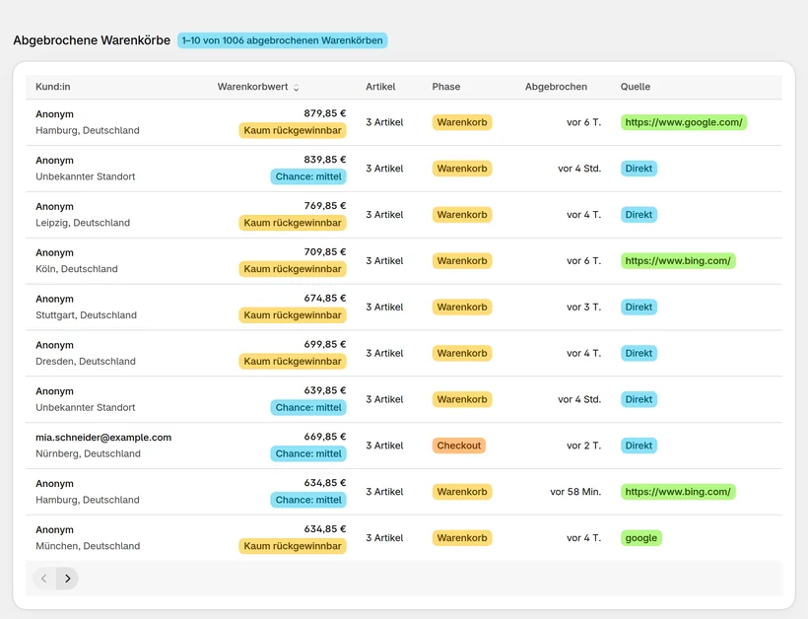Open the Dresden, Deutschland customer row
Image resolution: width=808 pixels, height=619 pixels.
pos(403,353)
